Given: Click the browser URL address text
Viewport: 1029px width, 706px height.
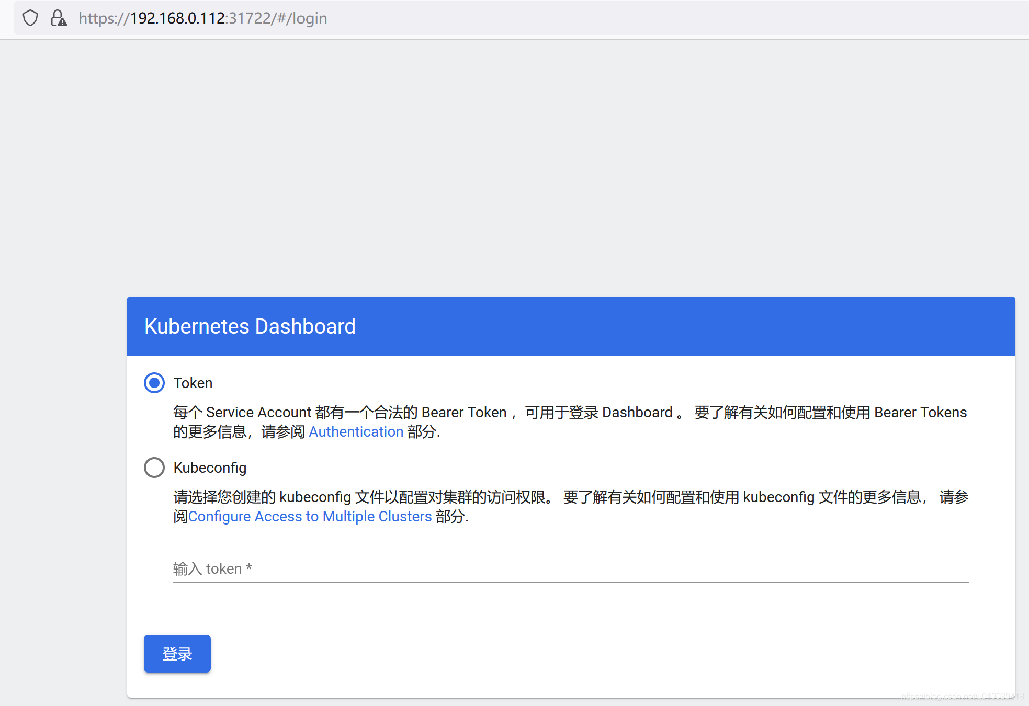Looking at the screenshot, I should pyautogui.click(x=202, y=18).
